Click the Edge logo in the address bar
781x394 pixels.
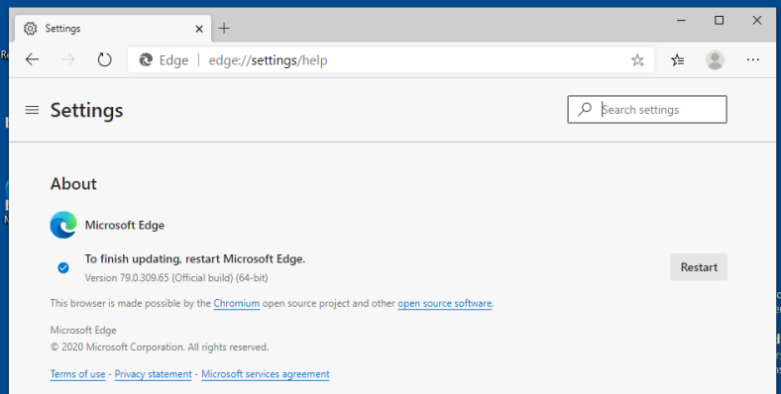[x=146, y=60]
